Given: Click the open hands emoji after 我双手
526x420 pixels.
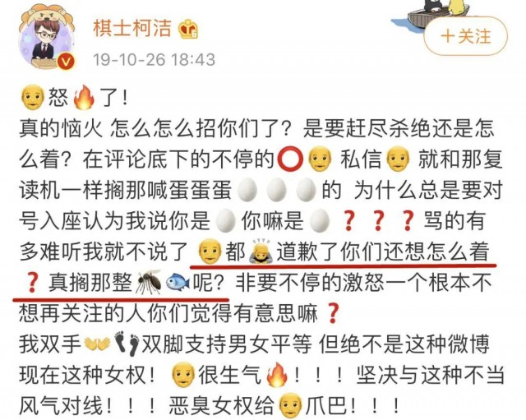Looking at the screenshot, I should click(97, 344).
